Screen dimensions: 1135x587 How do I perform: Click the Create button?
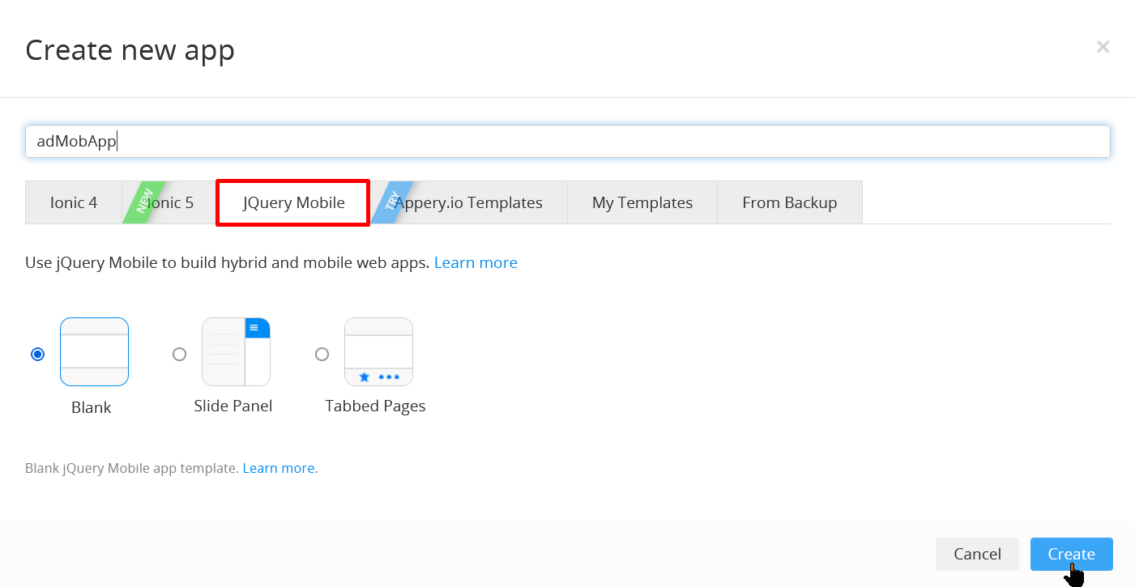1071,554
